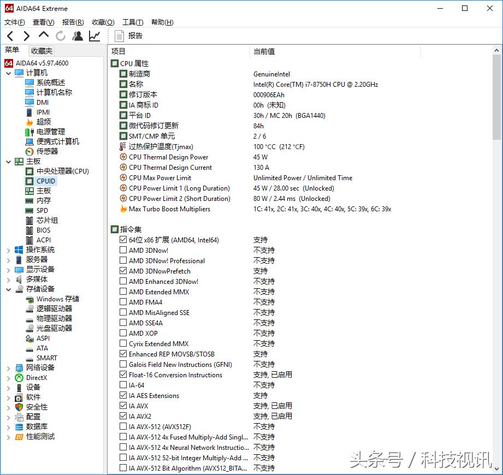Click the IA AVX2 checkbox
This screenshot has width=503, height=475.
(123, 416)
